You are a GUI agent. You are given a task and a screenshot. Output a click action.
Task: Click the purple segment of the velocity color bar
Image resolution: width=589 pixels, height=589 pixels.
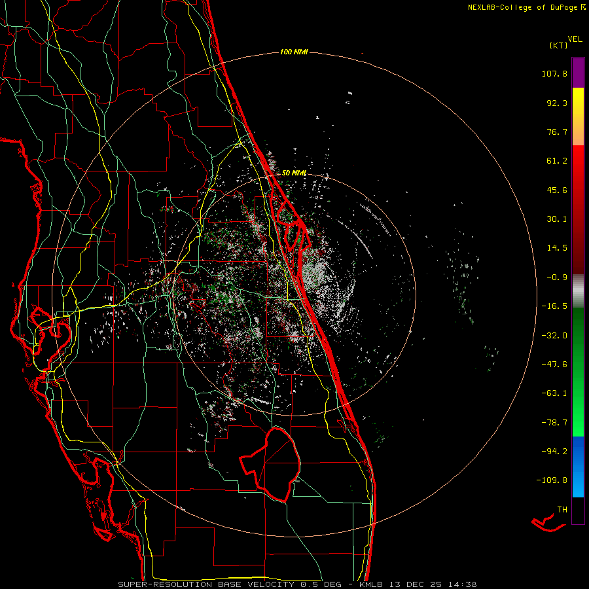click(578, 73)
